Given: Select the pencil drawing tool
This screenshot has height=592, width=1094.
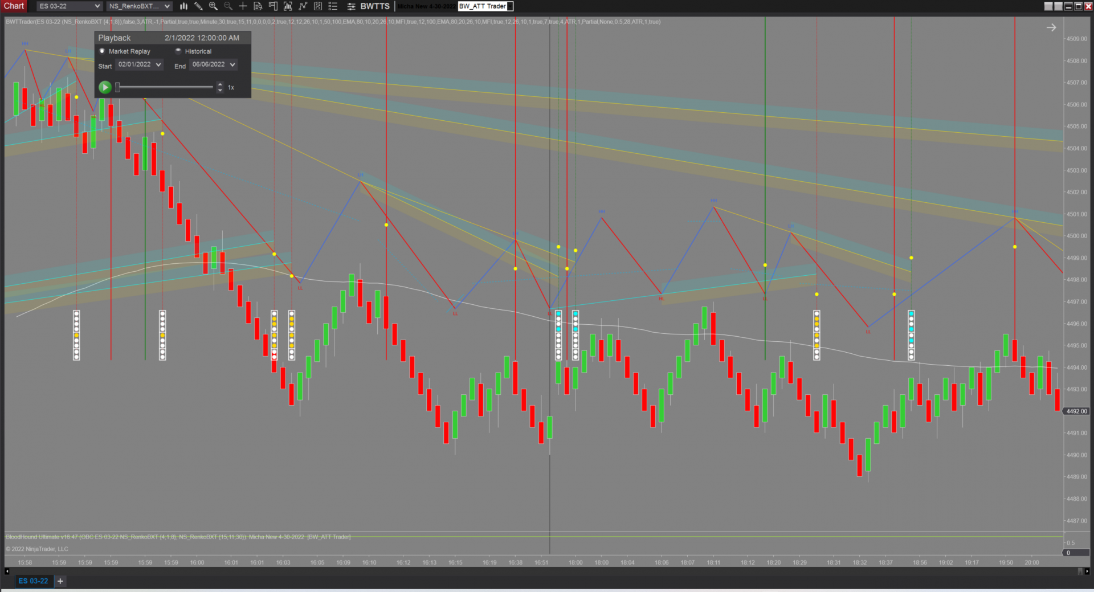Looking at the screenshot, I should pyautogui.click(x=199, y=6).
